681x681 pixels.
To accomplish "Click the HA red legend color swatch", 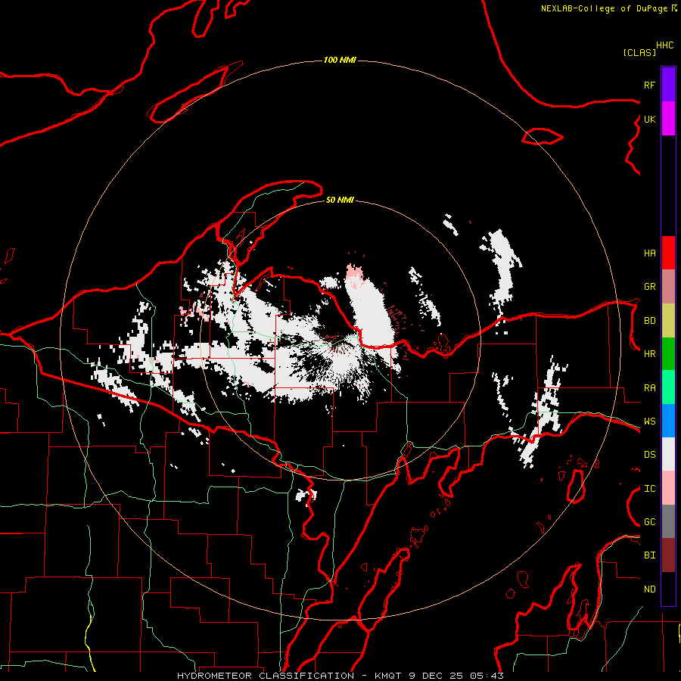I will [x=668, y=253].
